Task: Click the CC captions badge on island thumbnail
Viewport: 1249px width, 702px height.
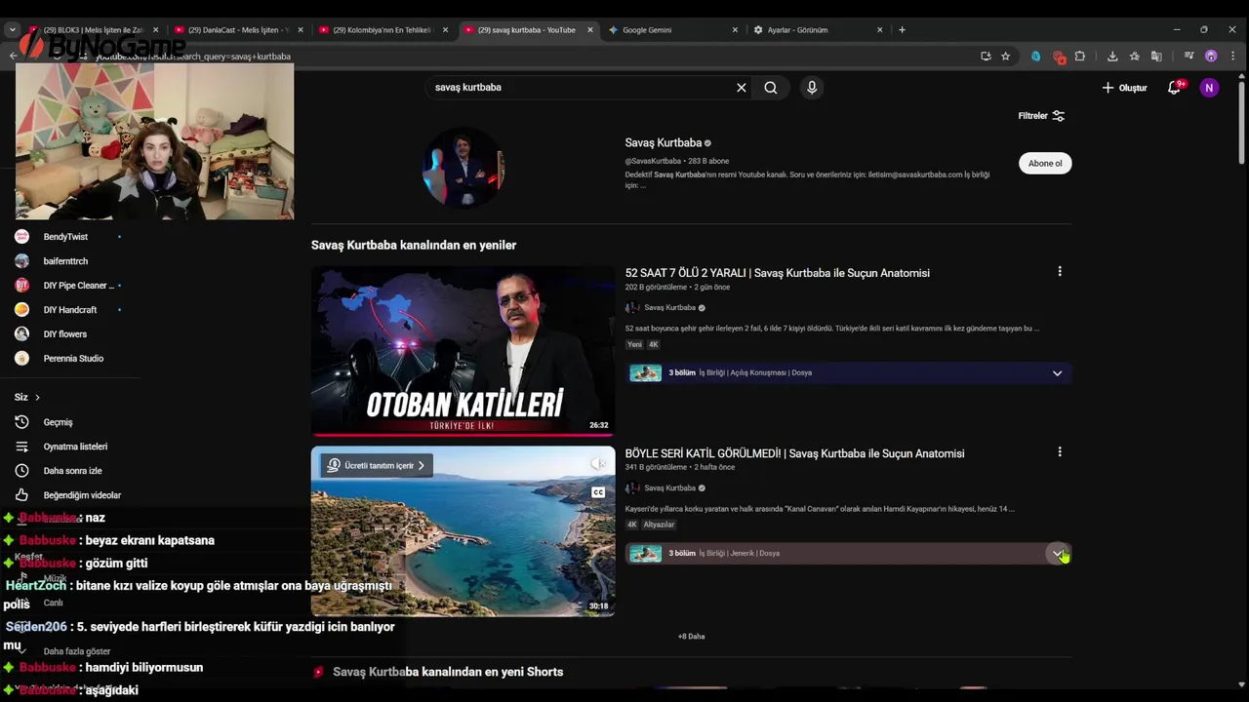Action: tap(598, 492)
